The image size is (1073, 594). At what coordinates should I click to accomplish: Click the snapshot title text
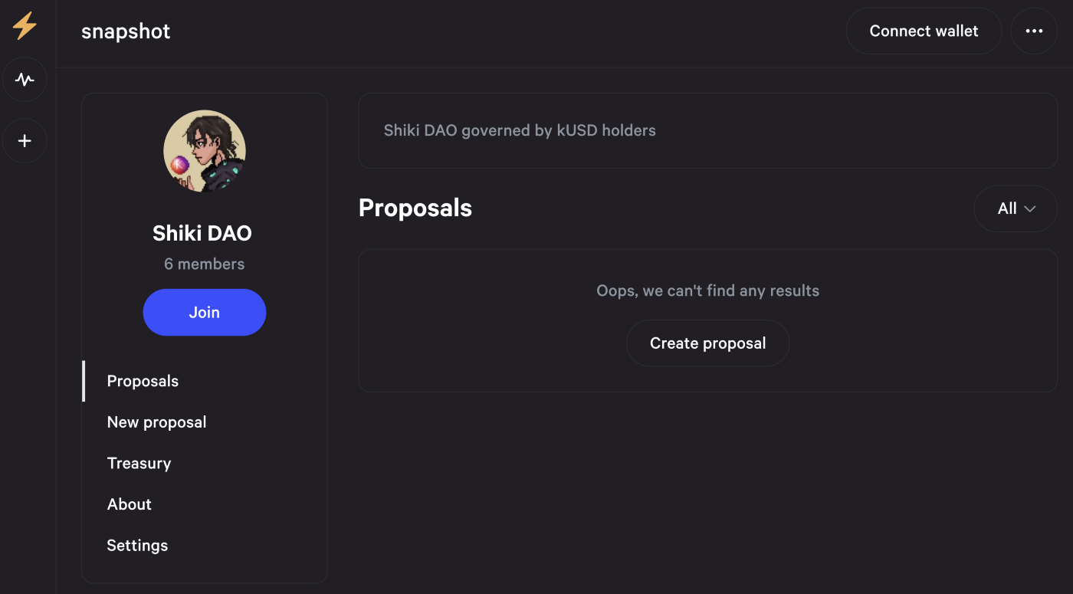click(x=126, y=31)
